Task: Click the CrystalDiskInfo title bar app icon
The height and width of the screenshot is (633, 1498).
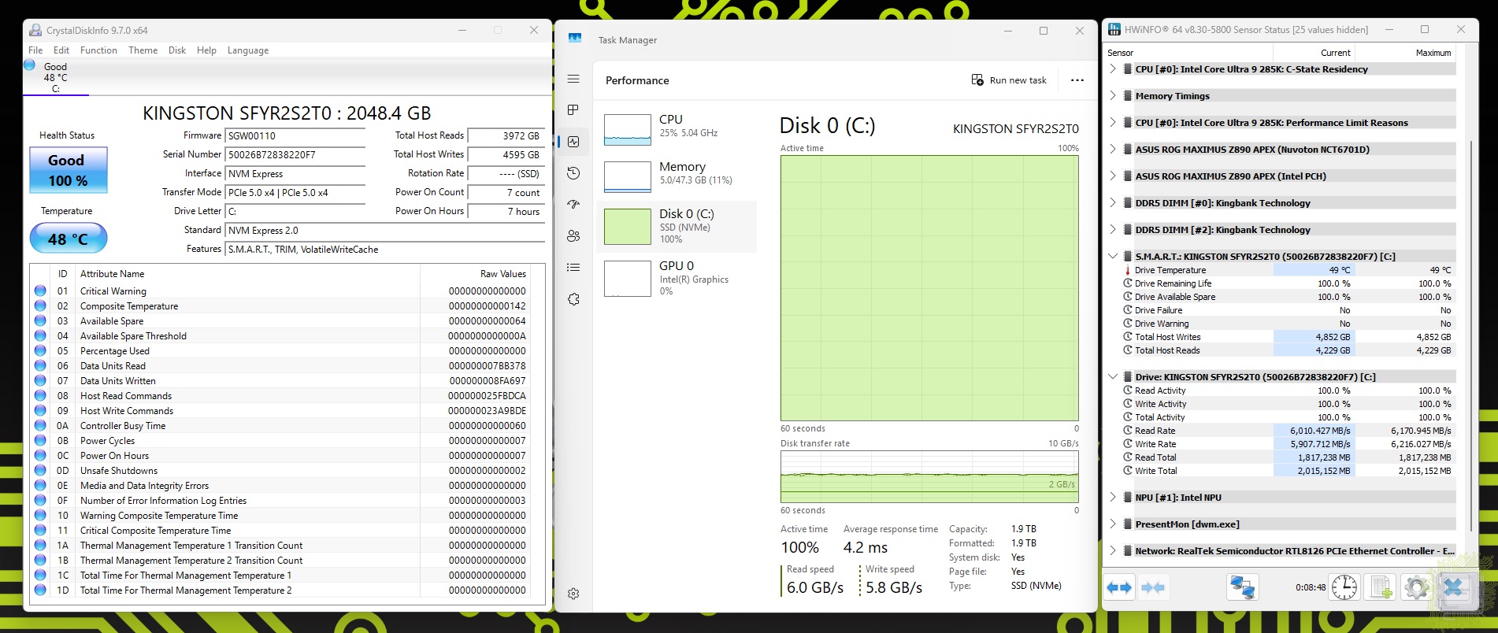Action: click(35, 30)
